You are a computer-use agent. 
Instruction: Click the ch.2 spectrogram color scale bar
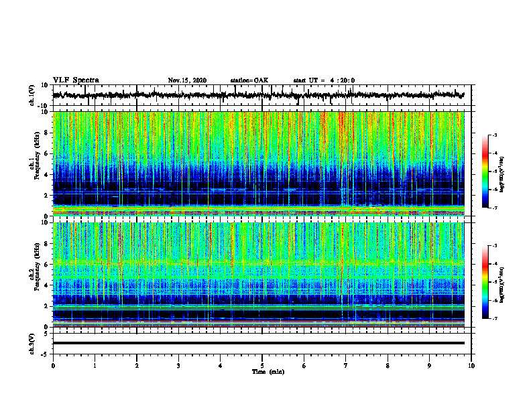485,282
